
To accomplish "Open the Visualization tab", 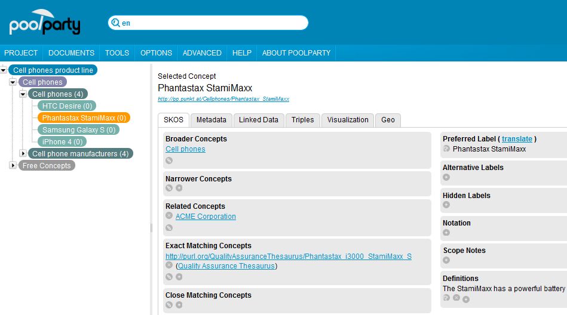I will point(348,120).
